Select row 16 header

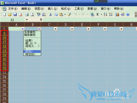tap(4, 38)
